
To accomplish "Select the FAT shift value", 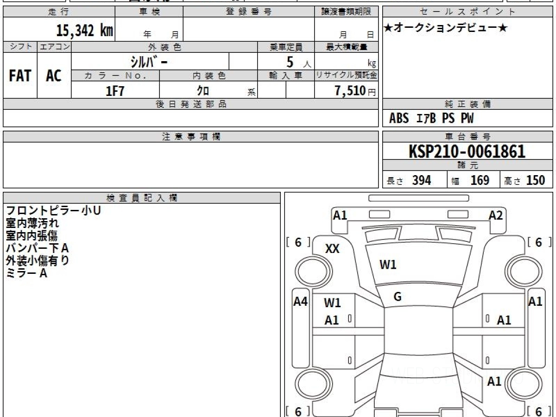I will click(20, 76).
